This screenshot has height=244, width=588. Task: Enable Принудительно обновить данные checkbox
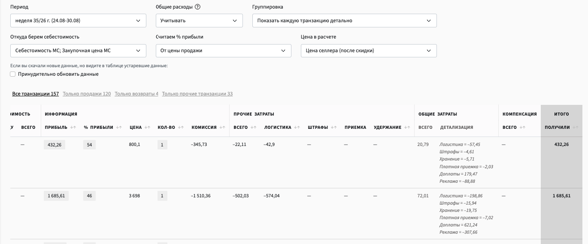[13, 74]
